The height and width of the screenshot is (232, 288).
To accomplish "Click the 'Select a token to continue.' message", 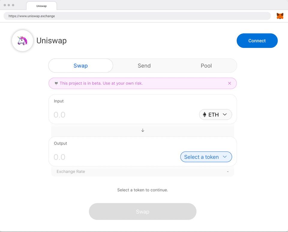I will (142, 190).
